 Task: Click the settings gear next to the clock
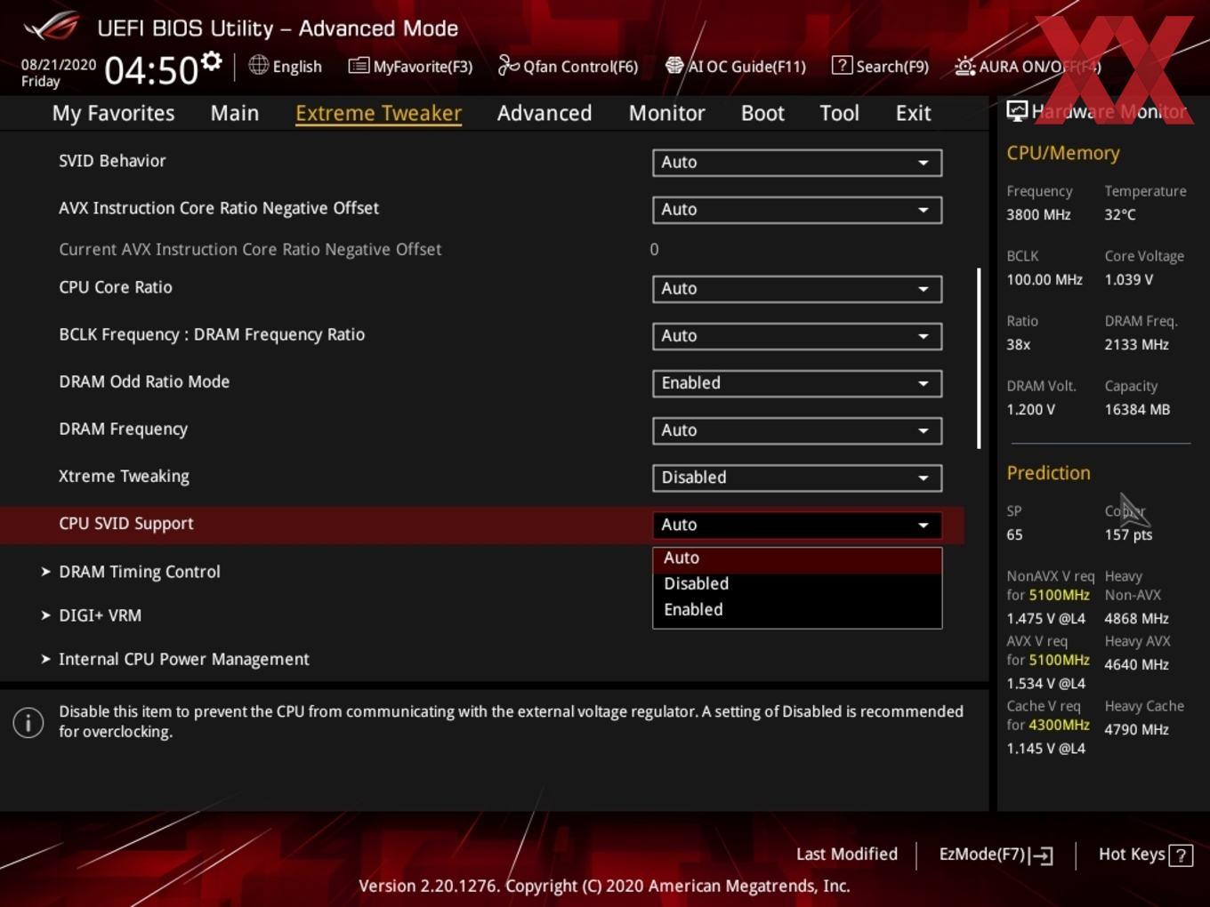[x=211, y=61]
